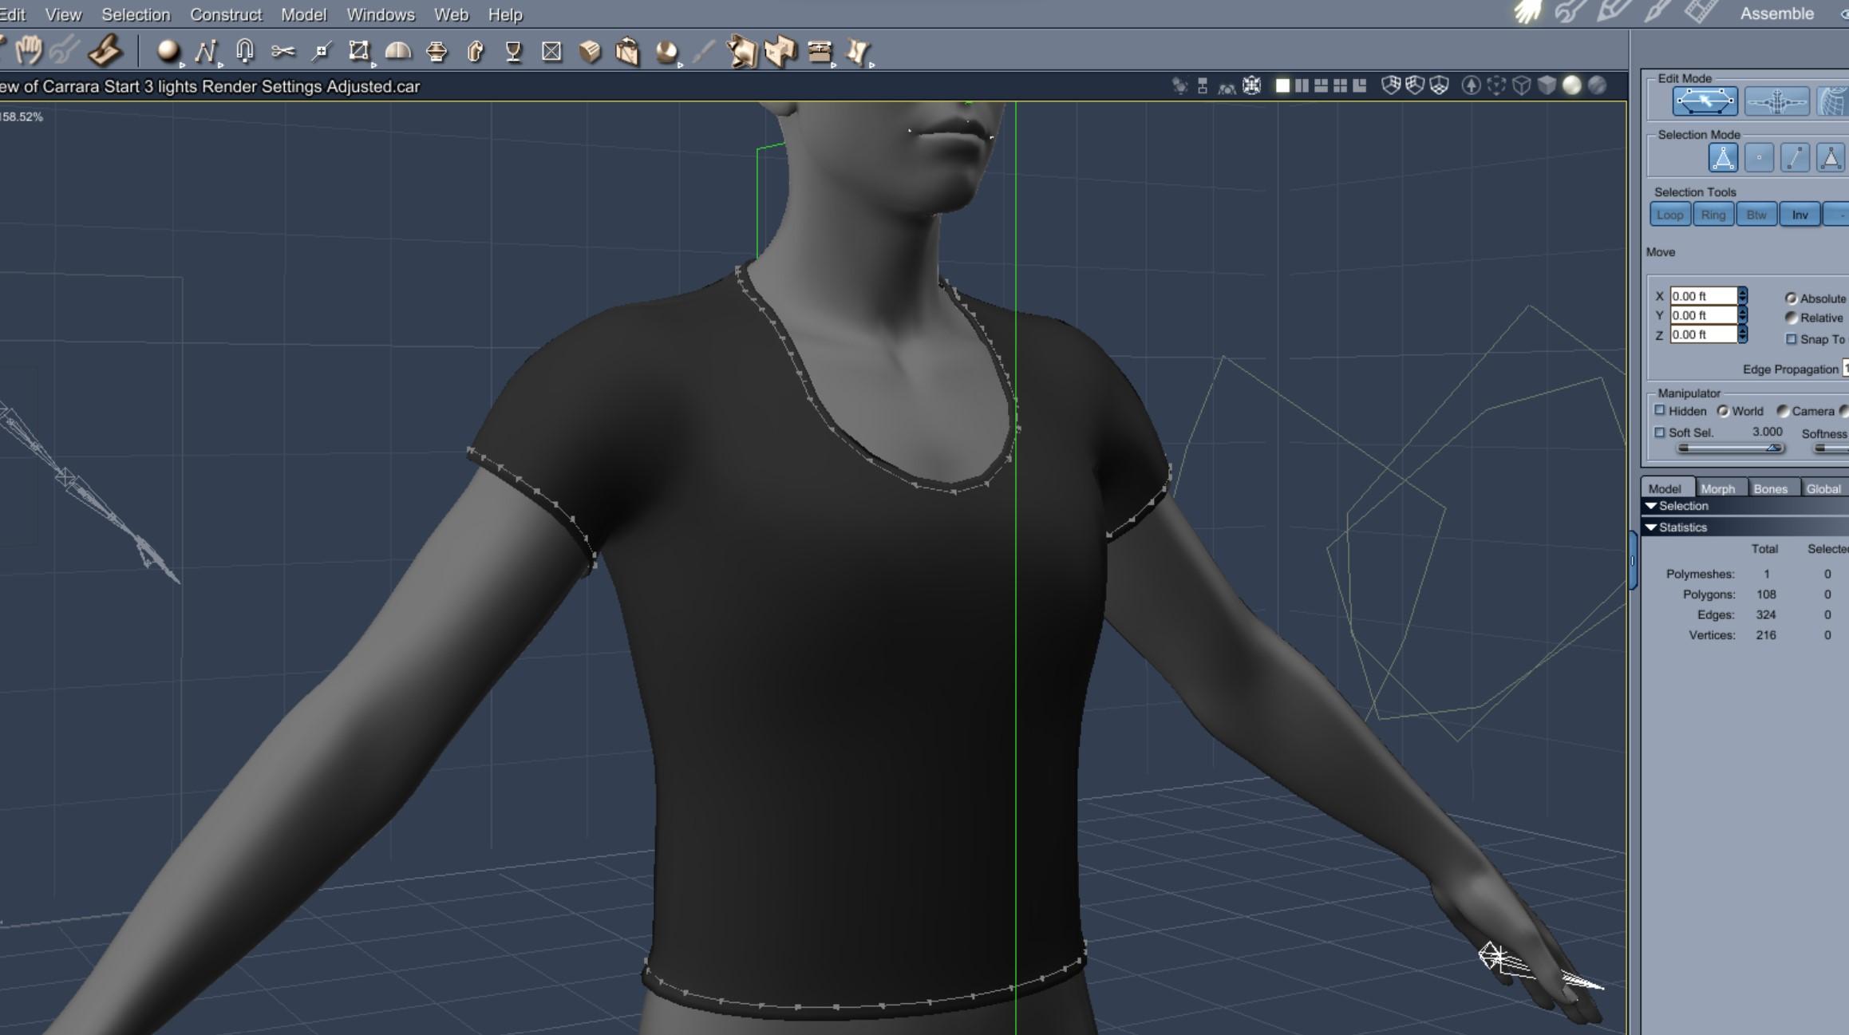Select the polyline drawing tool
Viewport: 1849px width, 1035px height.
coord(205,52)
